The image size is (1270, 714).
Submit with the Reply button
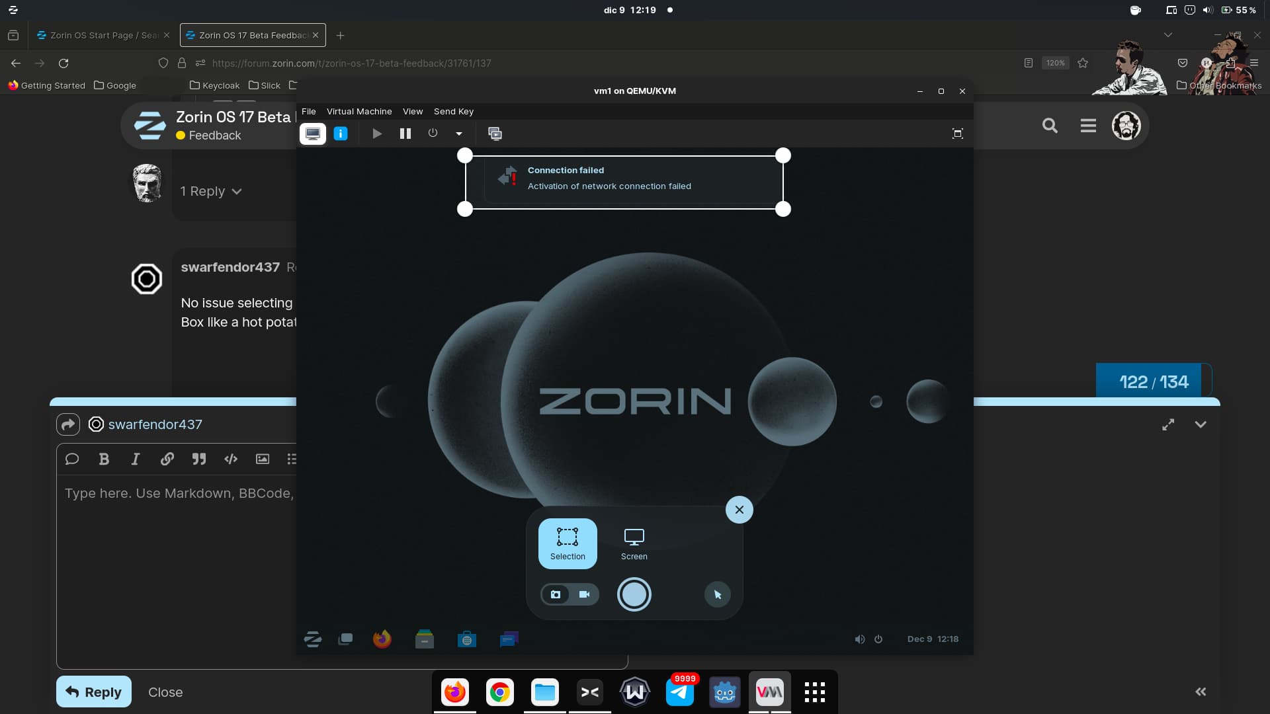[94, 692]
